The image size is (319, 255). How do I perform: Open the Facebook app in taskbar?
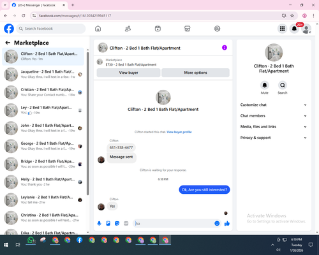(x=80, y=240)
